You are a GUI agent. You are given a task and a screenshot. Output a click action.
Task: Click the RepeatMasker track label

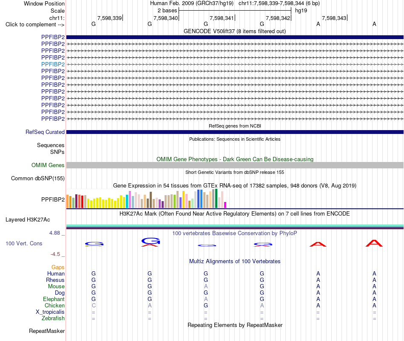tap(47, 331)
